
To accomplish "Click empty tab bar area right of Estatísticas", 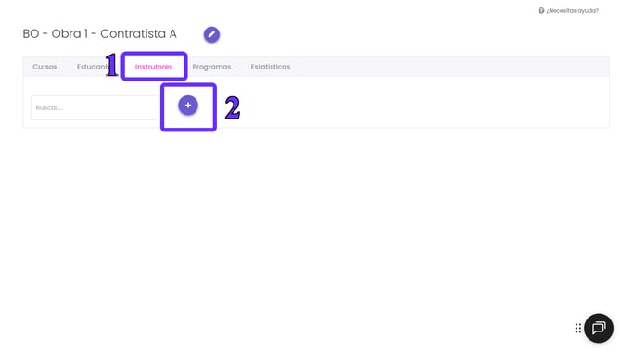I will 448,67.
